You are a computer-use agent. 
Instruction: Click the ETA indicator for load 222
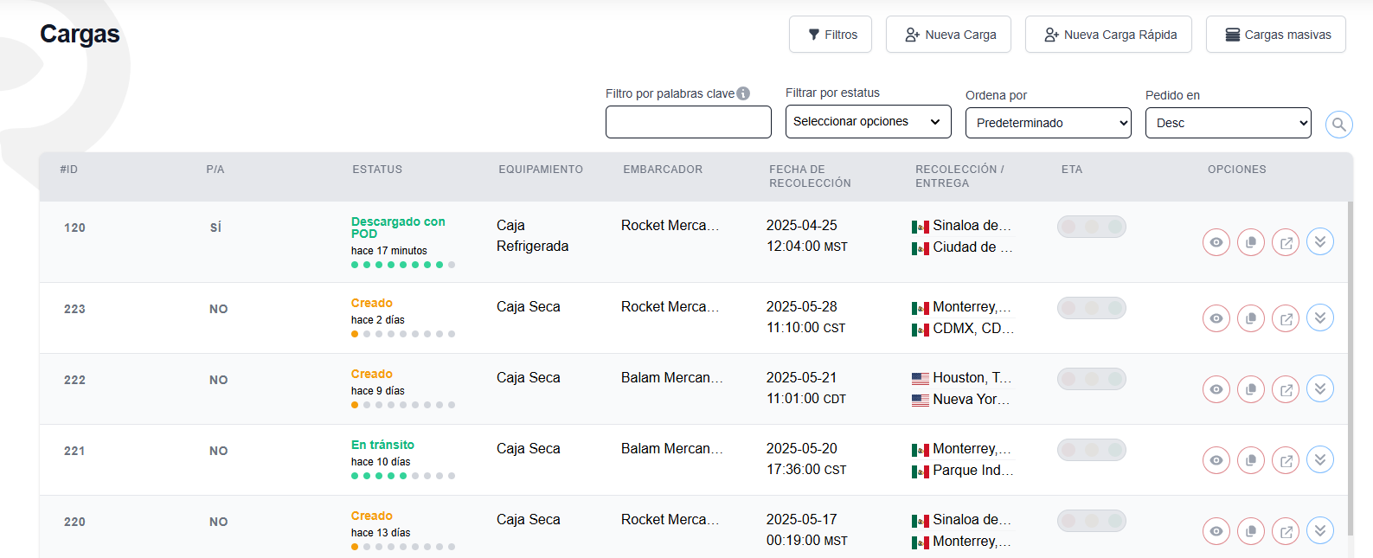click(1092, 379)
